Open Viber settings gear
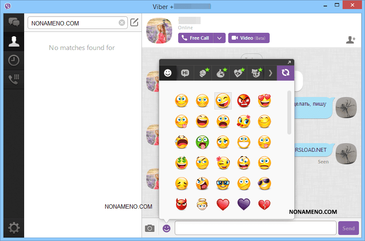 [x=14, y=227]
